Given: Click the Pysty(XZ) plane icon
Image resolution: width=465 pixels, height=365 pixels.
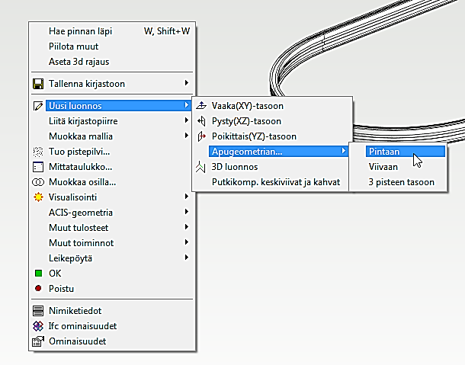Looking at the screenshot, I should 201,121.
